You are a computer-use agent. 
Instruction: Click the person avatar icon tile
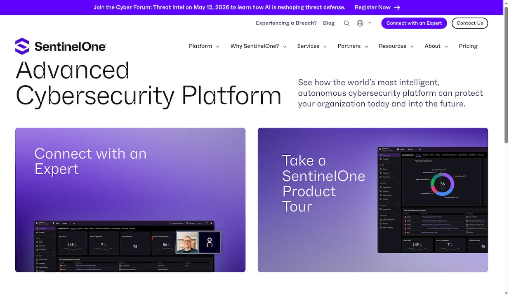(x=210, y=242)
